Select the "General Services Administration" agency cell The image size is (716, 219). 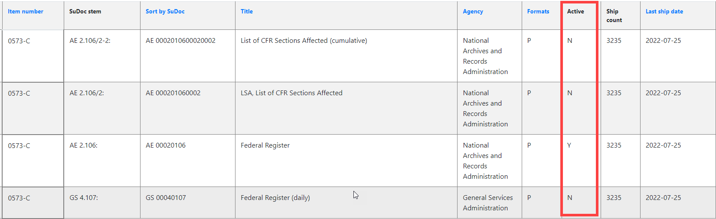click(487, 203)
